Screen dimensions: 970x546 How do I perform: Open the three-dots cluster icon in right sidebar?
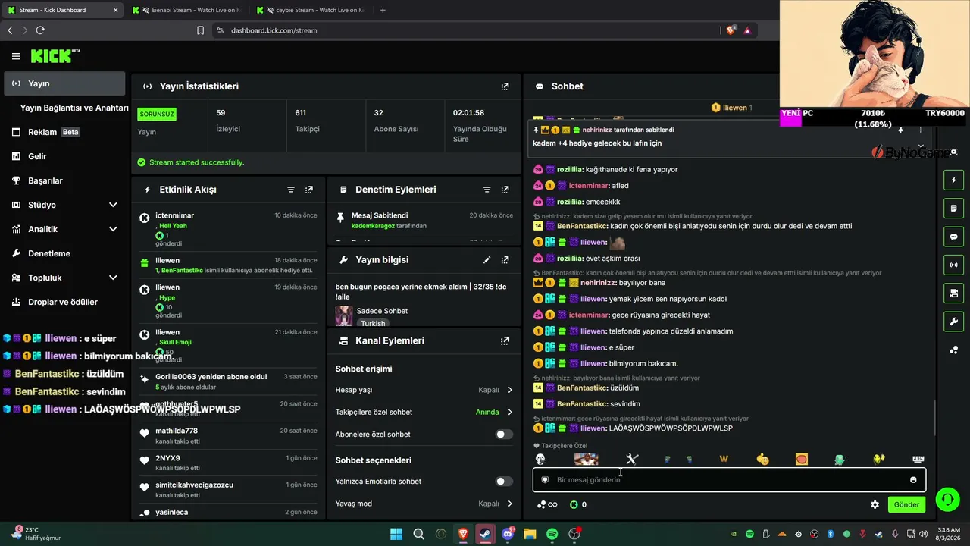tap(953, 350)
